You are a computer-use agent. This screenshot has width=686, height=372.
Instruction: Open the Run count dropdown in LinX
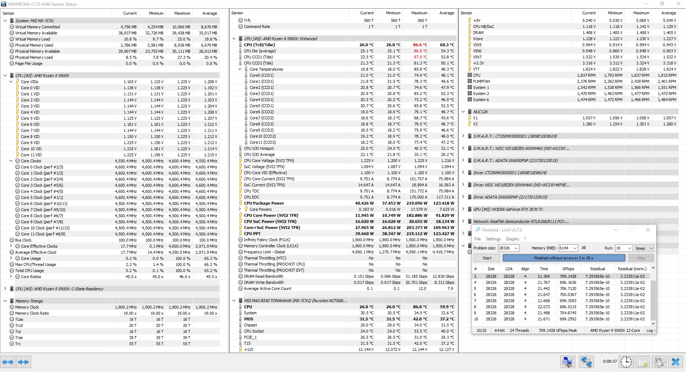coord(629,248)
